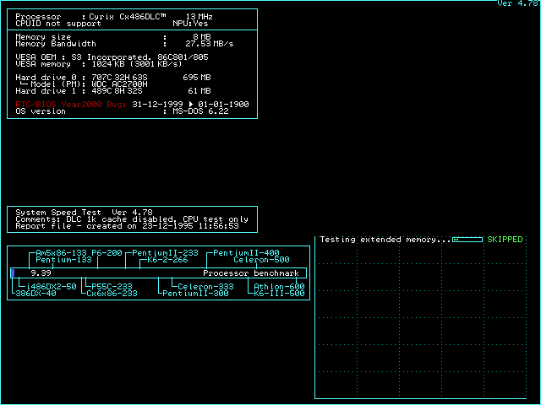Select the PentiumII-400 benchmark marker
The image size is (541, 405).
(245, 253)
